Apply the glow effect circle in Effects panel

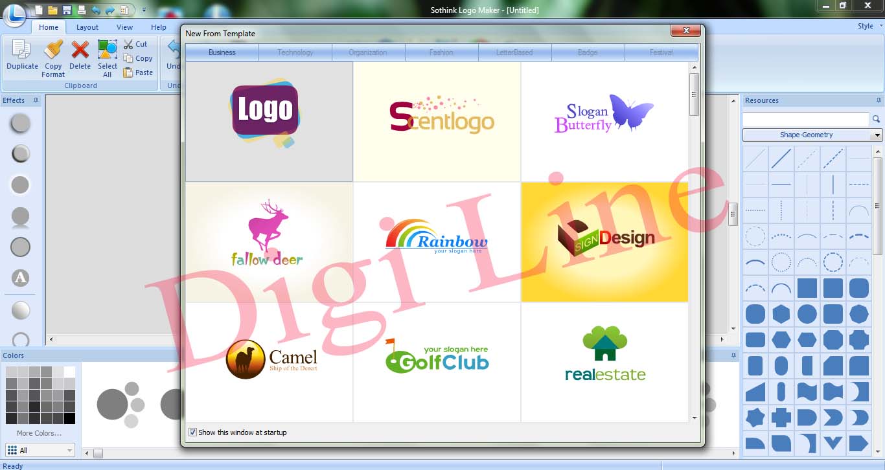point(21,185)
